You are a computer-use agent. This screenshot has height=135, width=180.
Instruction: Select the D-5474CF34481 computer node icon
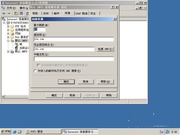[8, 23]
